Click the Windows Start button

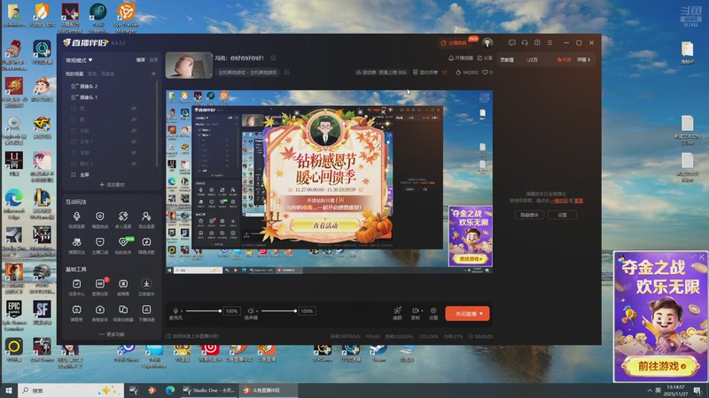click(x=9, y=390)
